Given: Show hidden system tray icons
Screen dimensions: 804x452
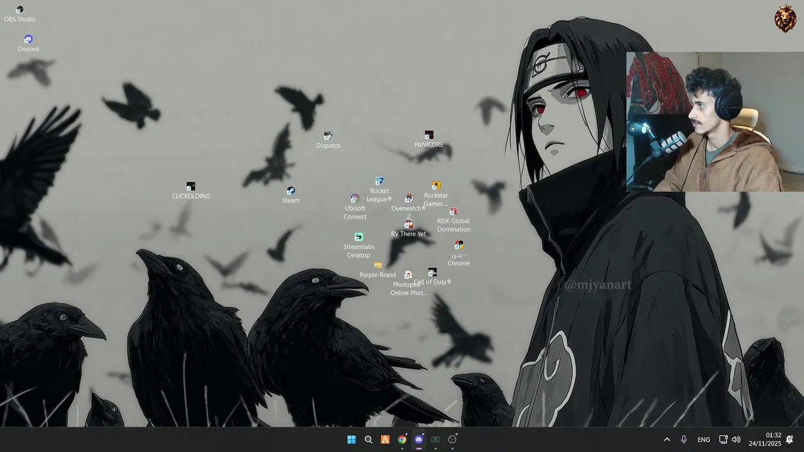Looking at the screenshot, I should [667, 439].
